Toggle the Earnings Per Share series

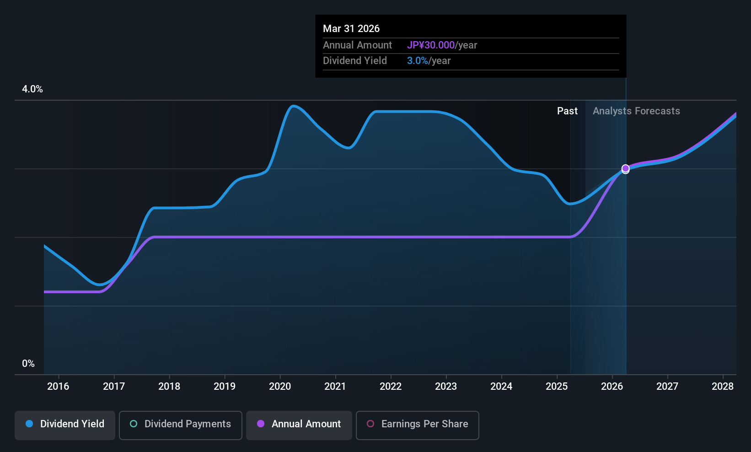(x=418, y=425)
